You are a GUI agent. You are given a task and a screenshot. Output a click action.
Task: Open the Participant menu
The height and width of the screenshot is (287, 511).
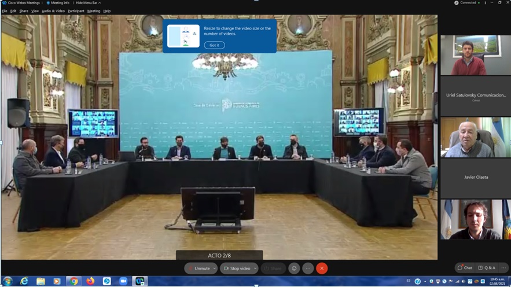(76, 11)
